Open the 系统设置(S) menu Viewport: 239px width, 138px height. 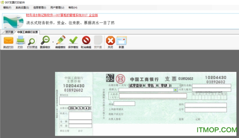click(x=22, y=8)
